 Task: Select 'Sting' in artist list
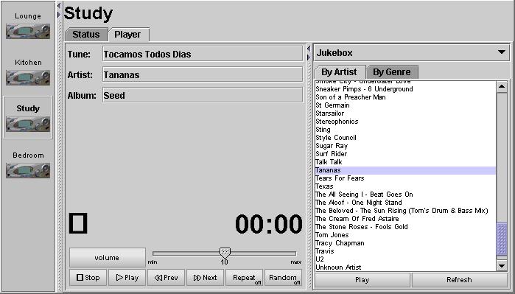point(323,130)
